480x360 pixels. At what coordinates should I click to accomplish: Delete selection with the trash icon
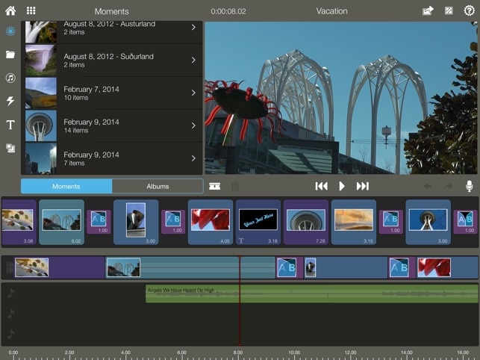tap(235, 187)
